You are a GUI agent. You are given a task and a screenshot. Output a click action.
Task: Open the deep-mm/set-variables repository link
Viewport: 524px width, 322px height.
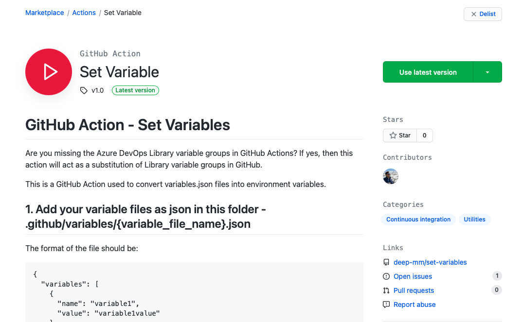click(x=430, y=262)
